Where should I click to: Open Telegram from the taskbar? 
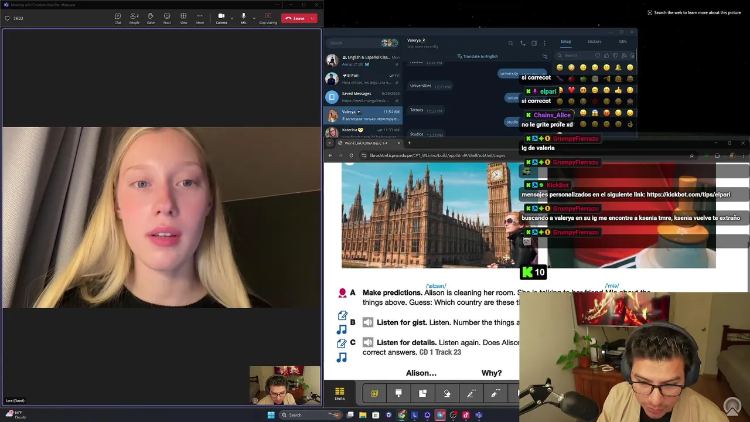[x=440, y=415]
